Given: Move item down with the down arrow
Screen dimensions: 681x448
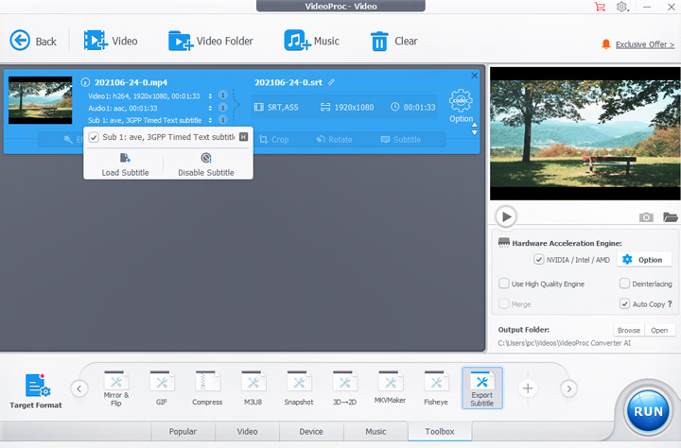Looking at the screenshot, I should coord(474,132).
